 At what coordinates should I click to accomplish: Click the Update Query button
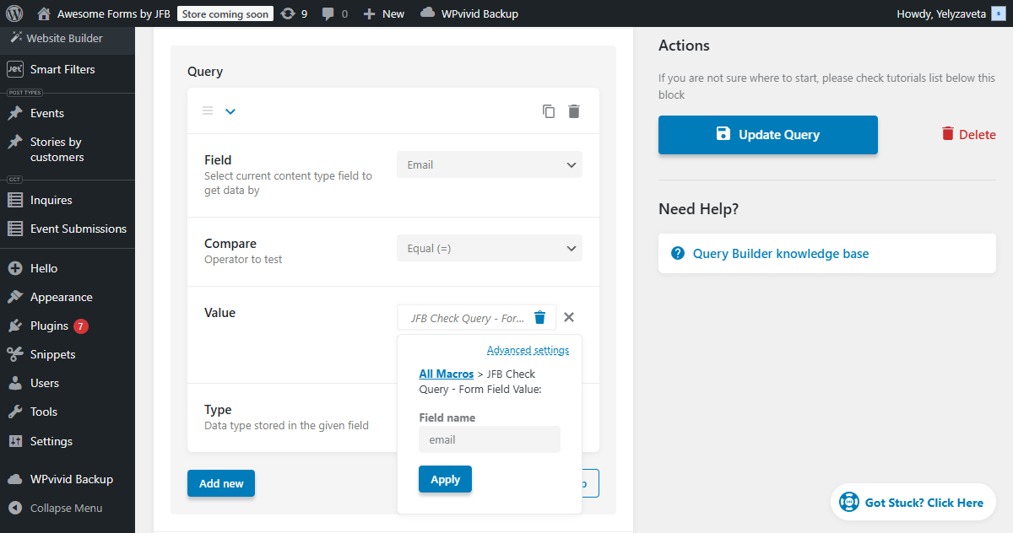pyautogui.click(x=768, y=135)
